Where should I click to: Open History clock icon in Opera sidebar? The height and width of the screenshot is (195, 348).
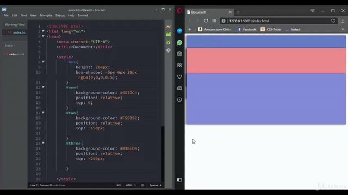click(179, 100)
